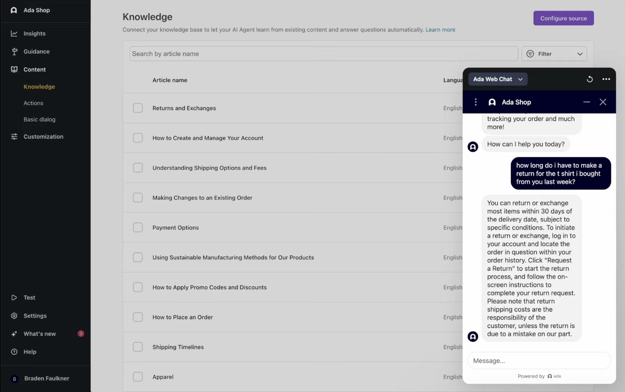Click the Help question mark icon

(14, 352)
